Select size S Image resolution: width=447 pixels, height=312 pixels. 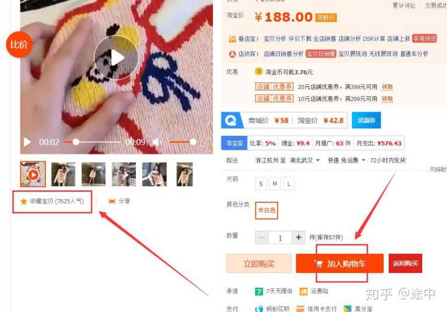pyautogui.click(x=261, y=184)
